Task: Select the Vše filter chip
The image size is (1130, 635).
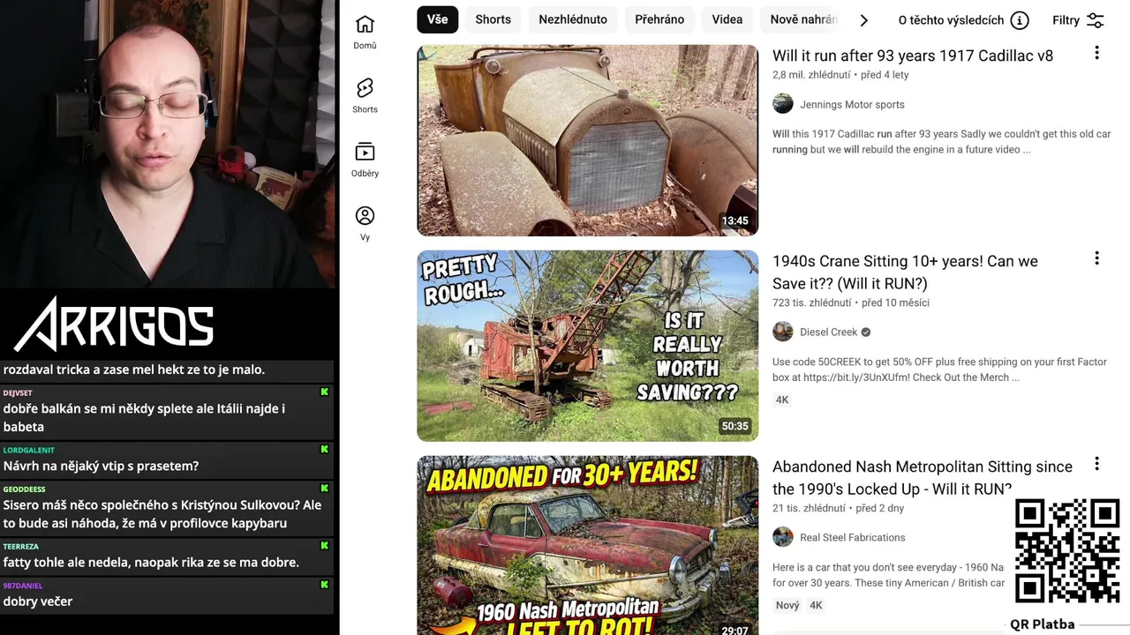Action: tap(438, 19)
